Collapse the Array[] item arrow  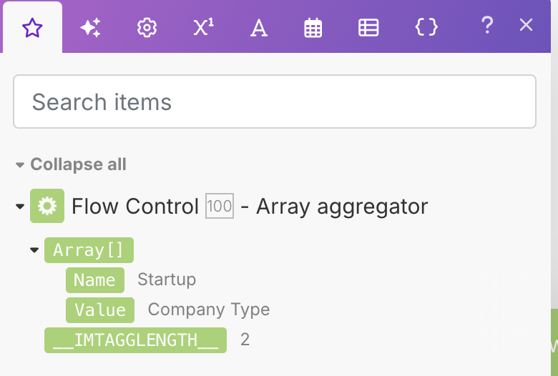coord(34,250)
